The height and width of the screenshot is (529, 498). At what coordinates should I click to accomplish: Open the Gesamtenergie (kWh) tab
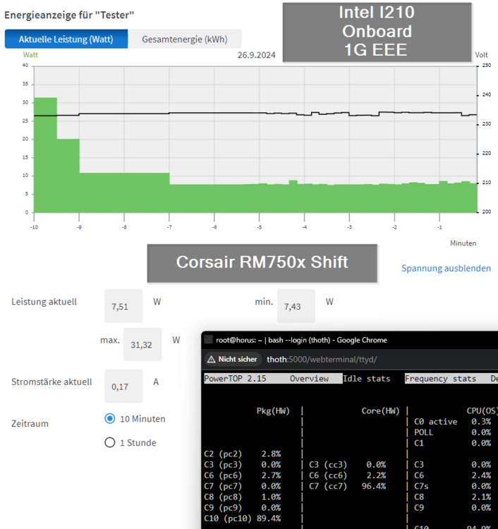coord(185,39)
